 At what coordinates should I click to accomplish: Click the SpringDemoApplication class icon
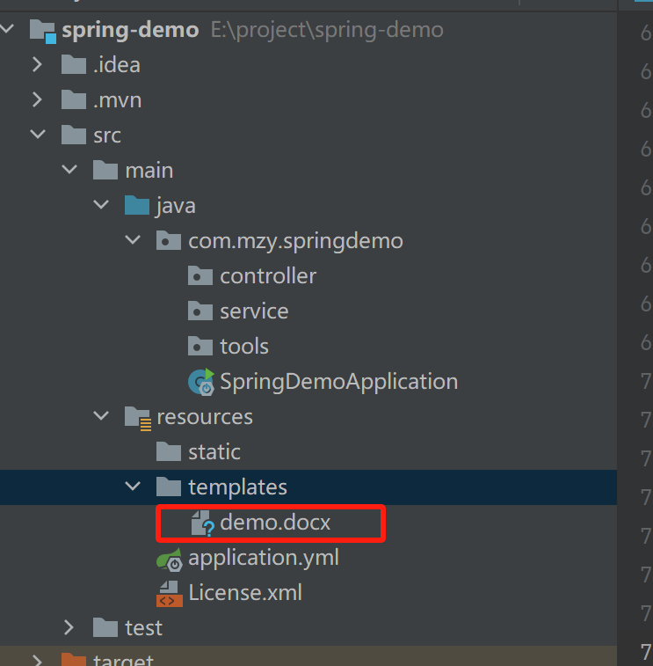tap(201, 382)
